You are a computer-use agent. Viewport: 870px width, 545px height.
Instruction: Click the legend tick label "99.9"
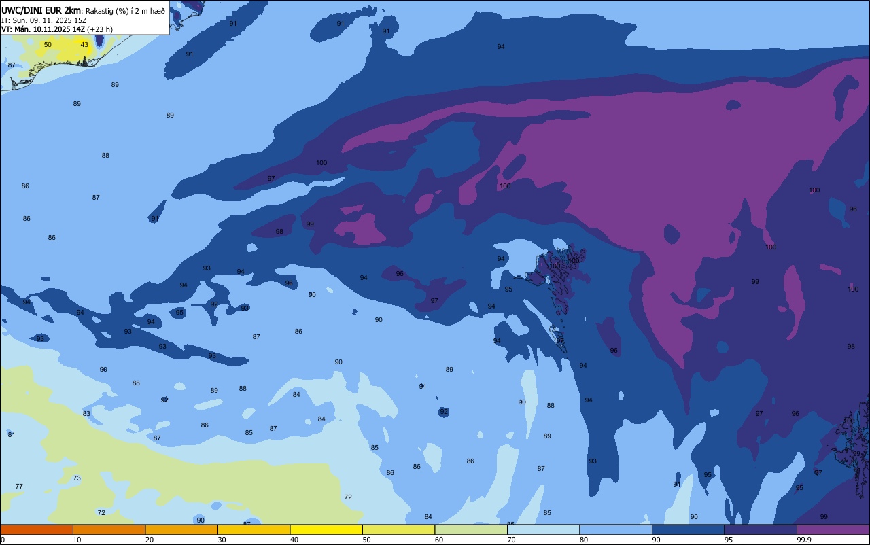pos(803,540)
